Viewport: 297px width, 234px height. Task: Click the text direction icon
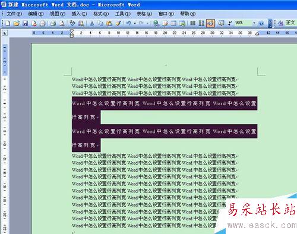pyautogui.click(x=201, y=23)
